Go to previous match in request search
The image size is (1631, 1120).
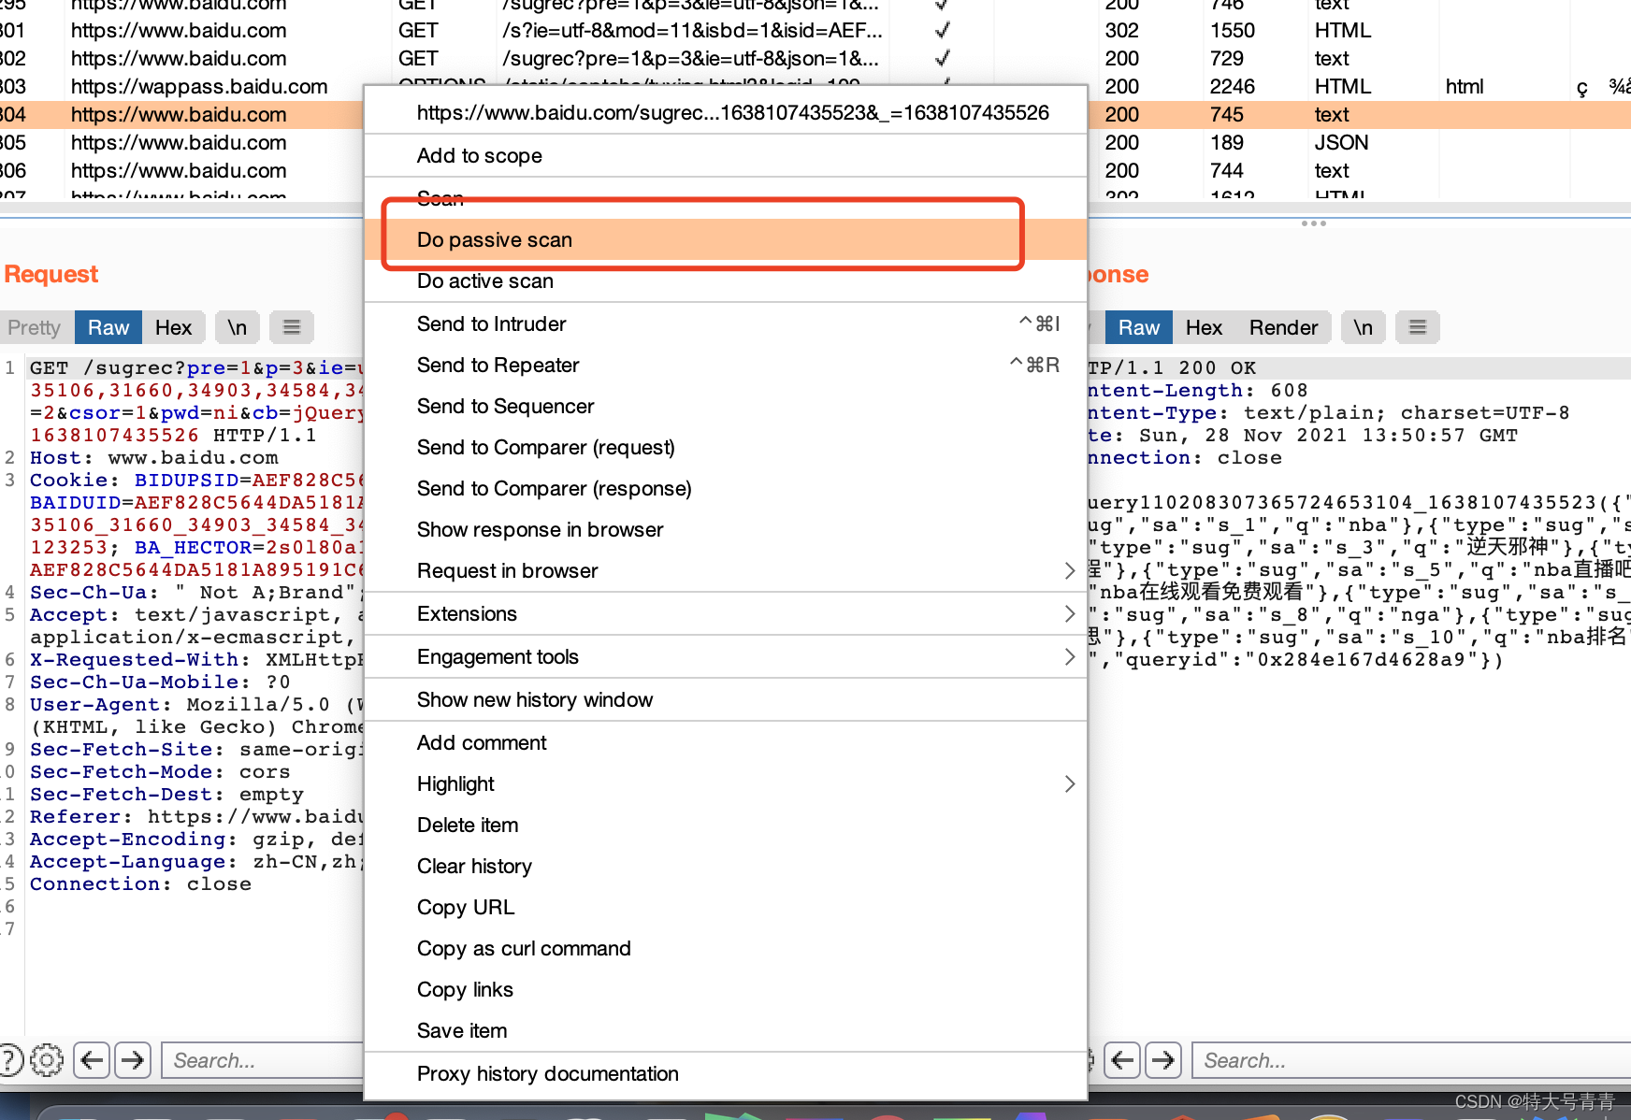92,1059
